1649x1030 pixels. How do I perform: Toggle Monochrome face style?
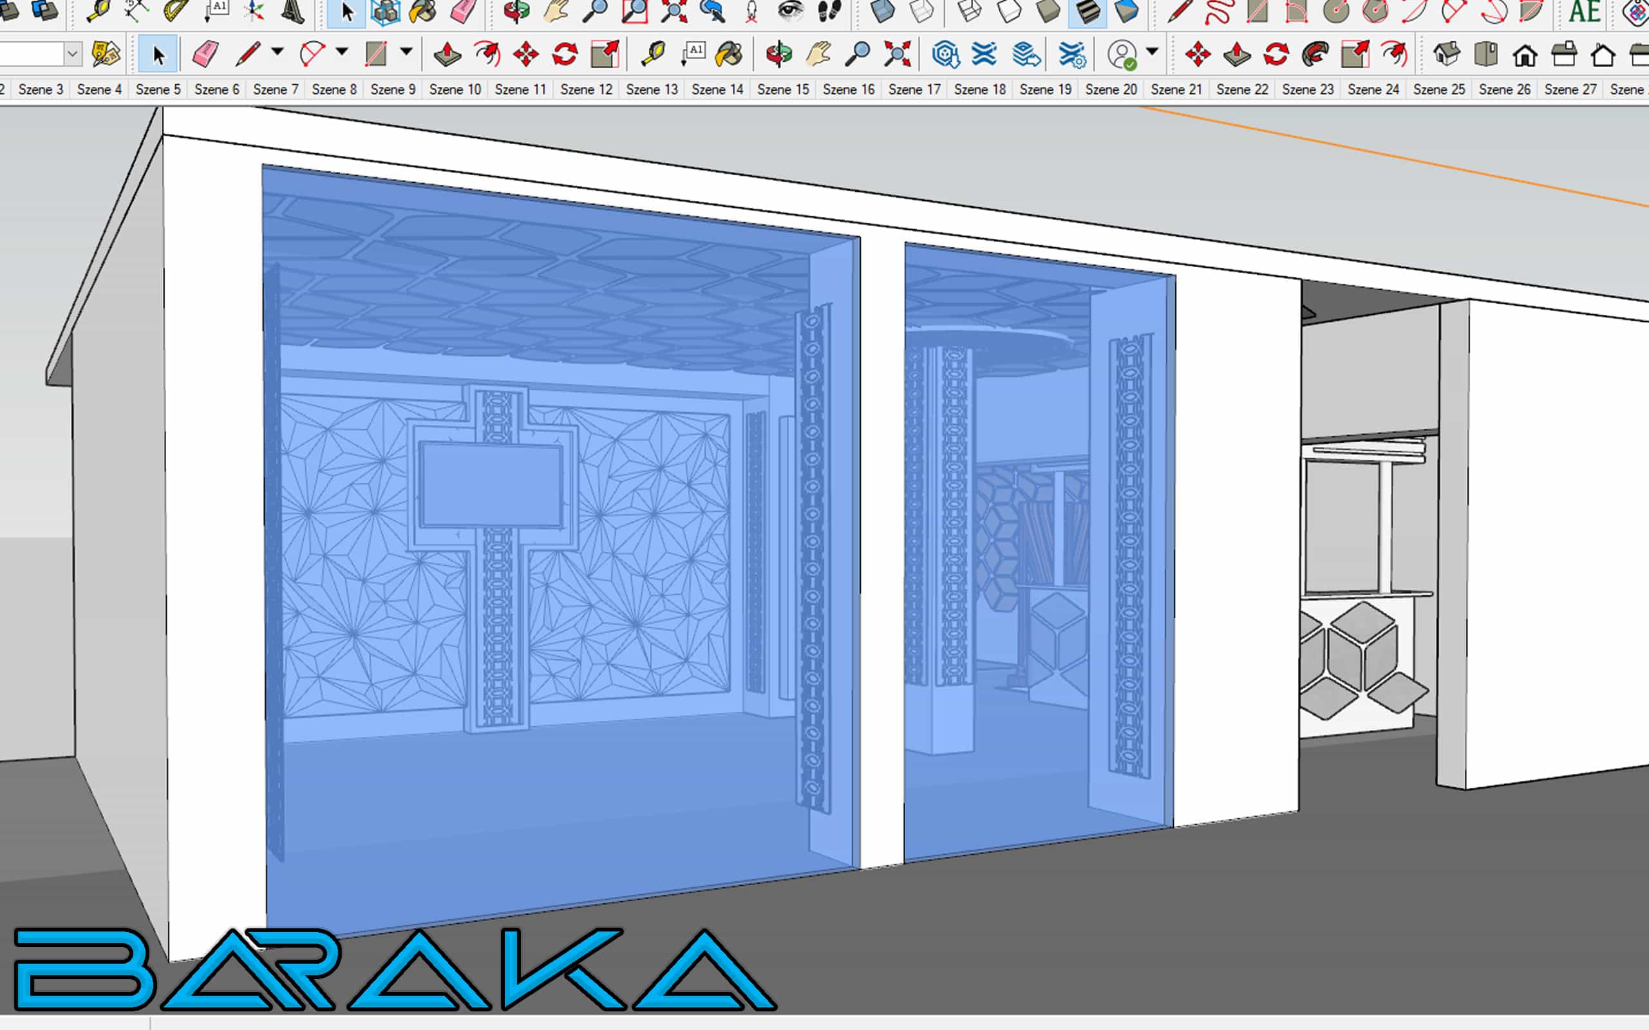click(x=1126, y=12)
